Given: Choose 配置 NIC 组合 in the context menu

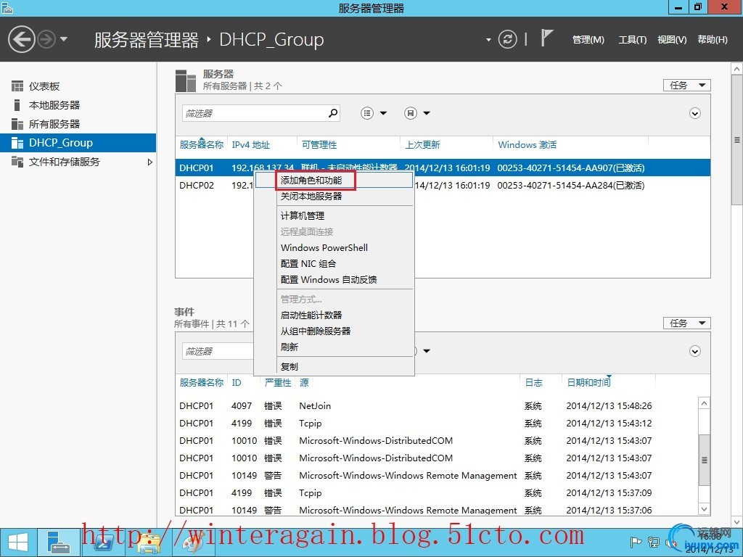Looking at the screenshot, I should tap(334, 264).
